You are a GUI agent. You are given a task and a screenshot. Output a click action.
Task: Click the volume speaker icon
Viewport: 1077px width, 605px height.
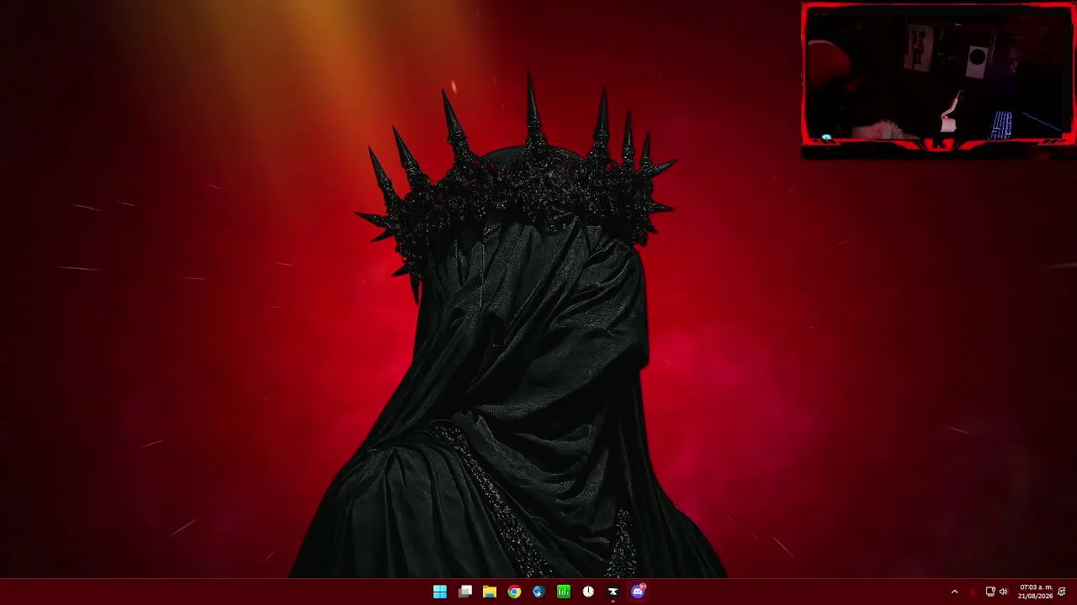coord(1003,592)
